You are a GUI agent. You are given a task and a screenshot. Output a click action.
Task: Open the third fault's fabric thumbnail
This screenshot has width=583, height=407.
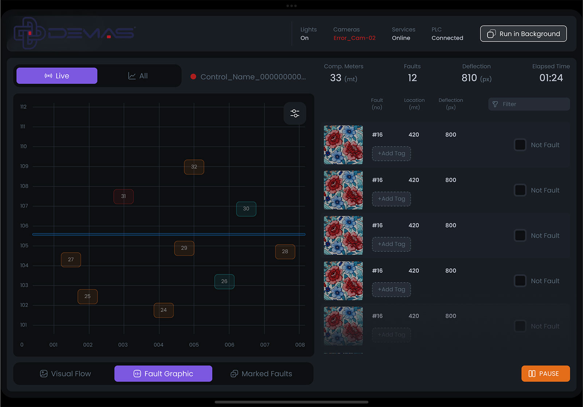click(x=343, y=235)
